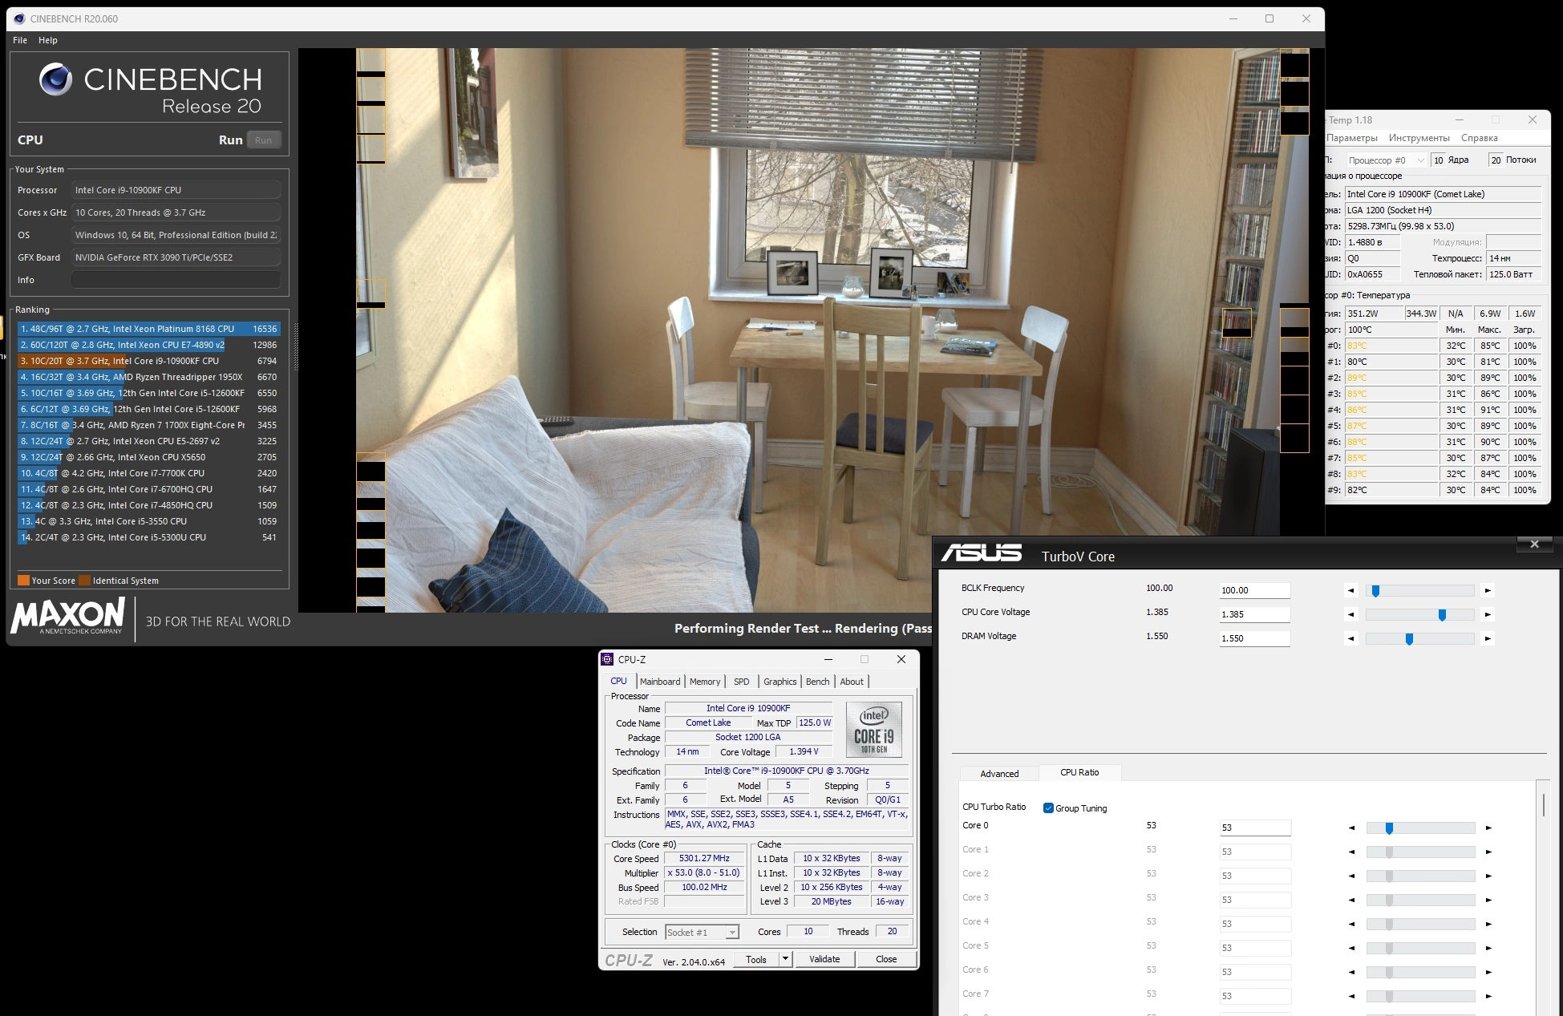
Task: Click the DRAM Voltage right arrow icon
Action: point(1488,638)
